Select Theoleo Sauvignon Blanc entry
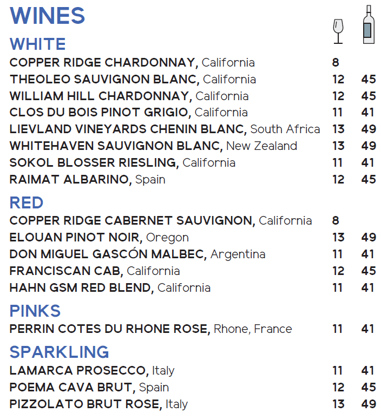Image resolution: width=381 pixels, height=419 pixels. click(104, 80)
